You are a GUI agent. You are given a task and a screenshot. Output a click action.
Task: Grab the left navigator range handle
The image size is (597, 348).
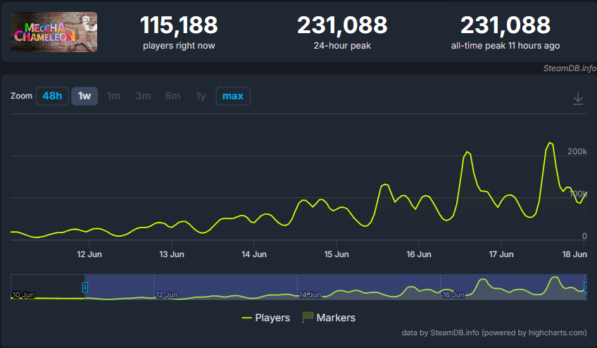point(85,287)
